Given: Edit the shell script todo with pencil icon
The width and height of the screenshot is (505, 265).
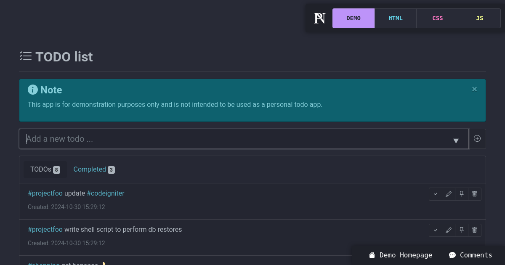Looking at the screenshot, I should 448,230.
